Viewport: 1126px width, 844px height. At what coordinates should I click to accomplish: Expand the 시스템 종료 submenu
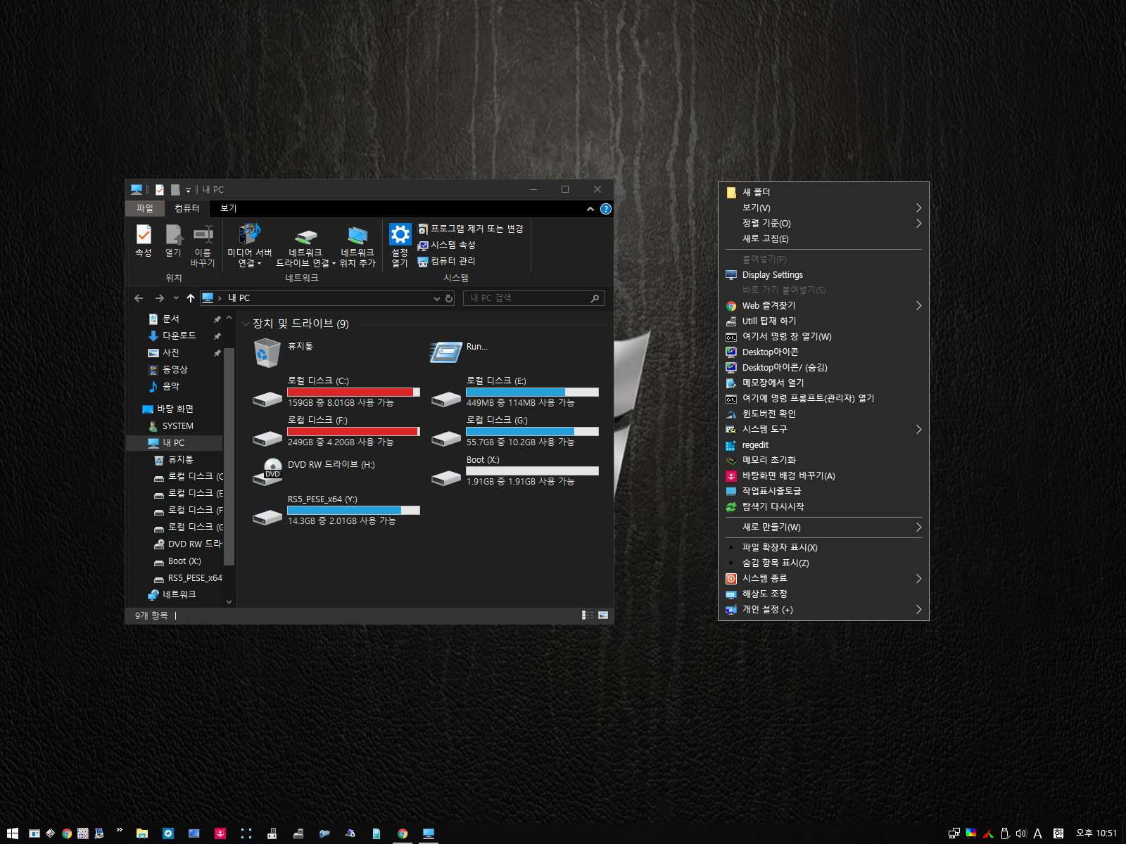(x=823, y=578)
